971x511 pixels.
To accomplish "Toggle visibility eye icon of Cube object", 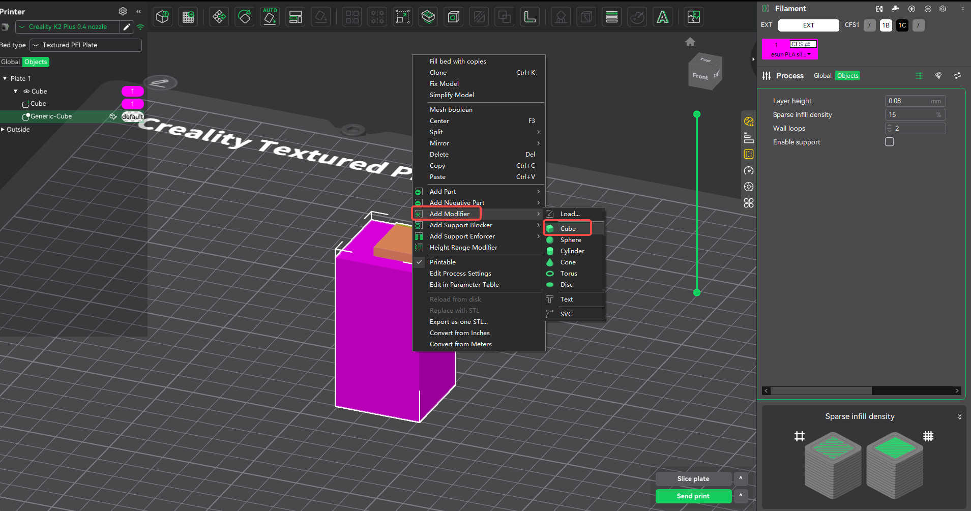I will 26,92.
